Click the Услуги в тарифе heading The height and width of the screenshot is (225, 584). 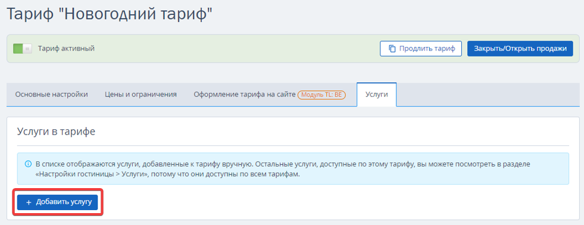coord(56,132)
